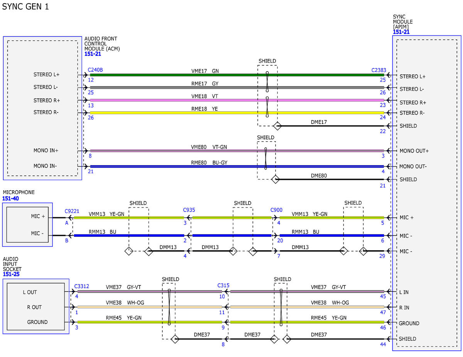Image resolution: width=463 pixels, height=357 pixels.
Task: Click the pink VME18 wire line
Action: [x=237, y=100]
